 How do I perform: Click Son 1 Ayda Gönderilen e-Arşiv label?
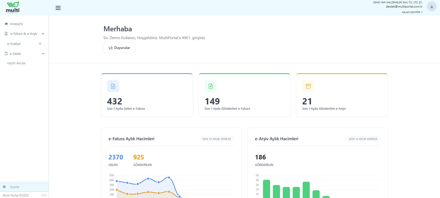tap(324, 108)
